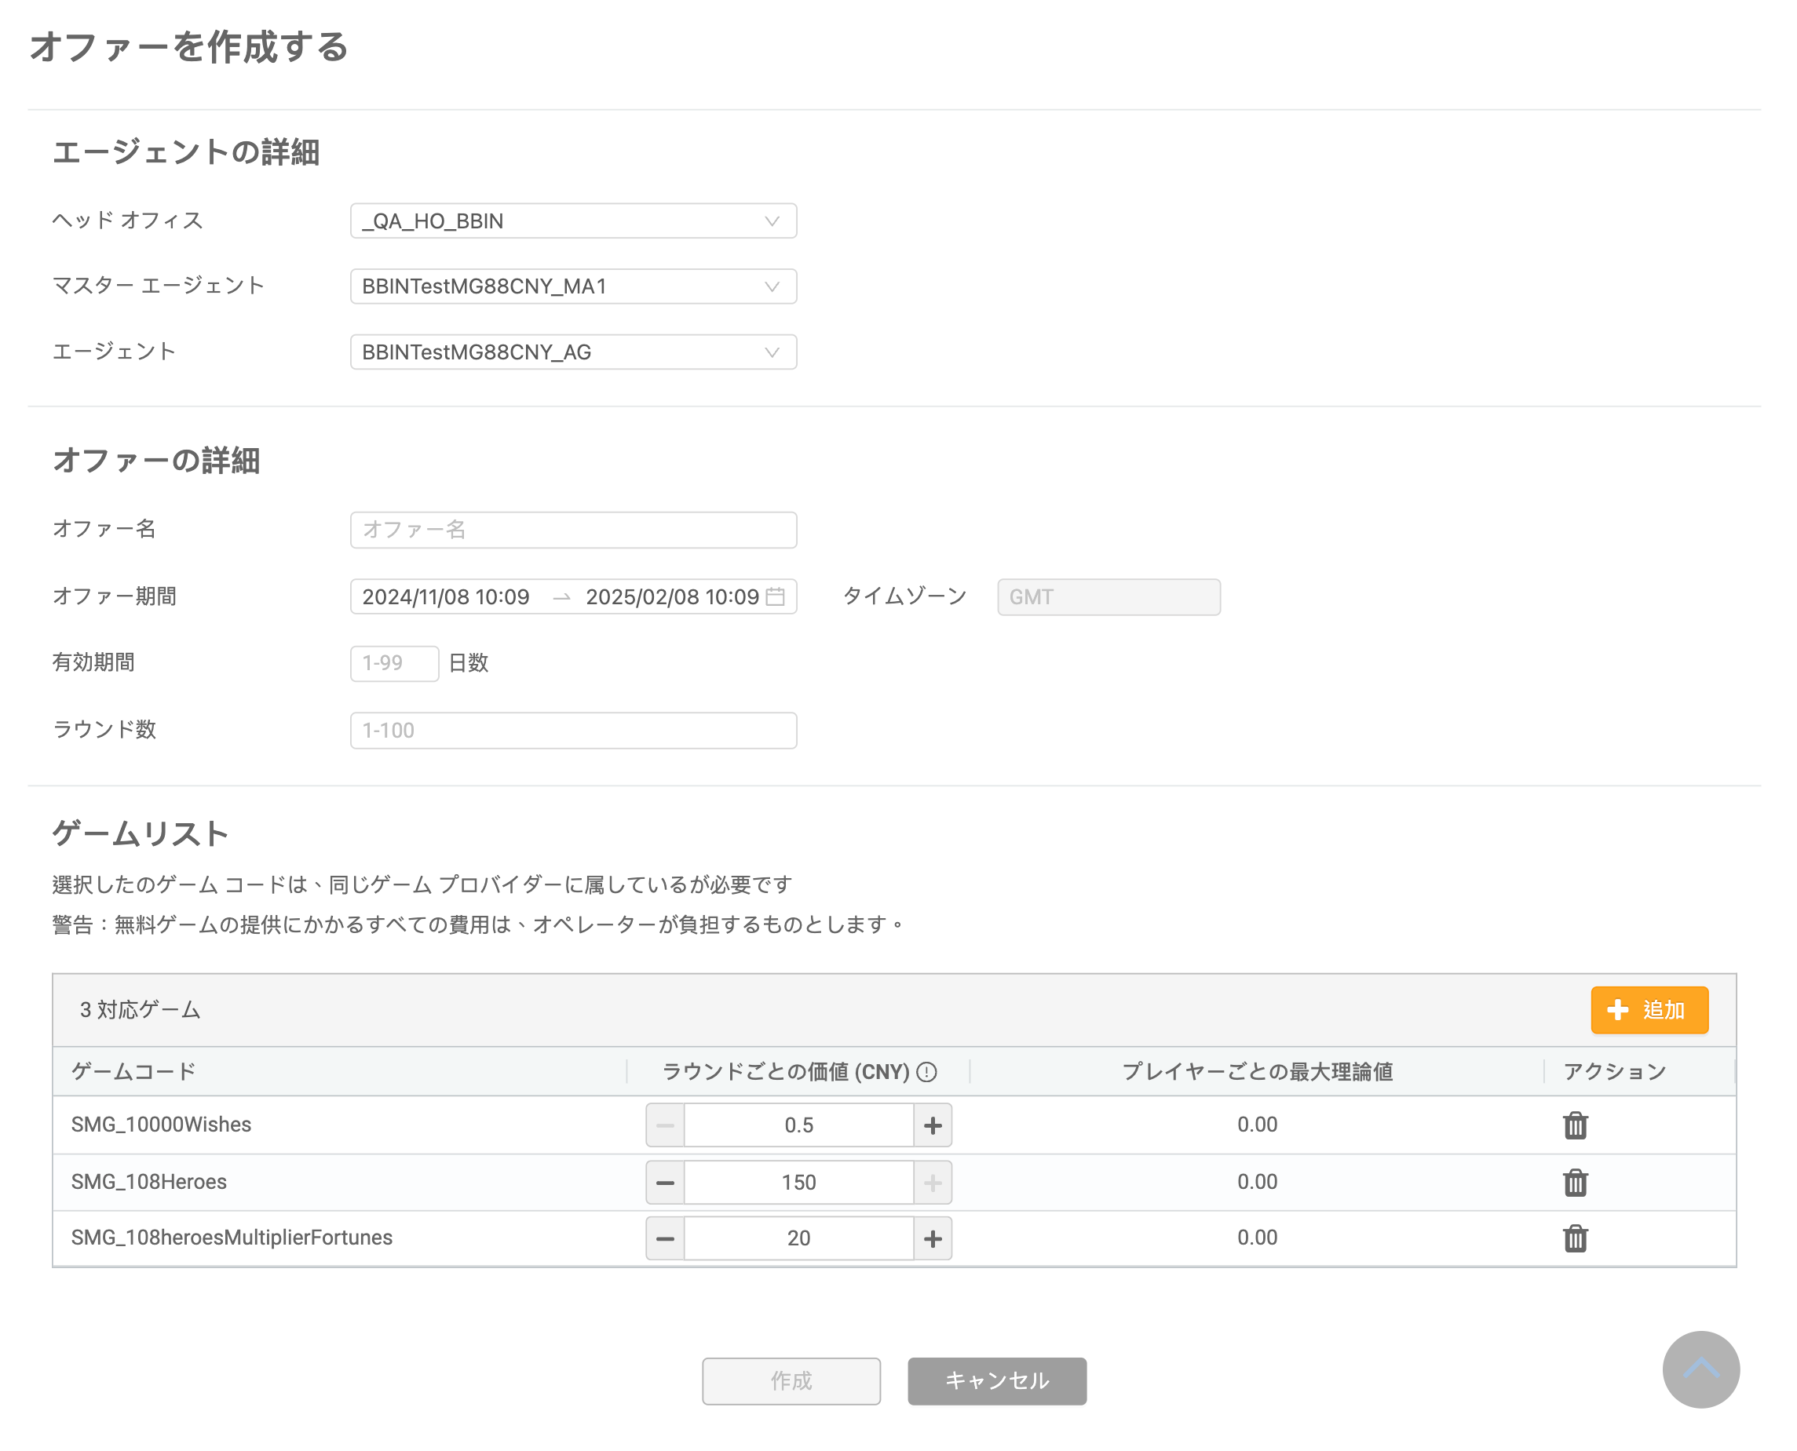Click the orange 追加 button
The height and width of the screenshot is (1451, 1797).
pos(1648,1010)
